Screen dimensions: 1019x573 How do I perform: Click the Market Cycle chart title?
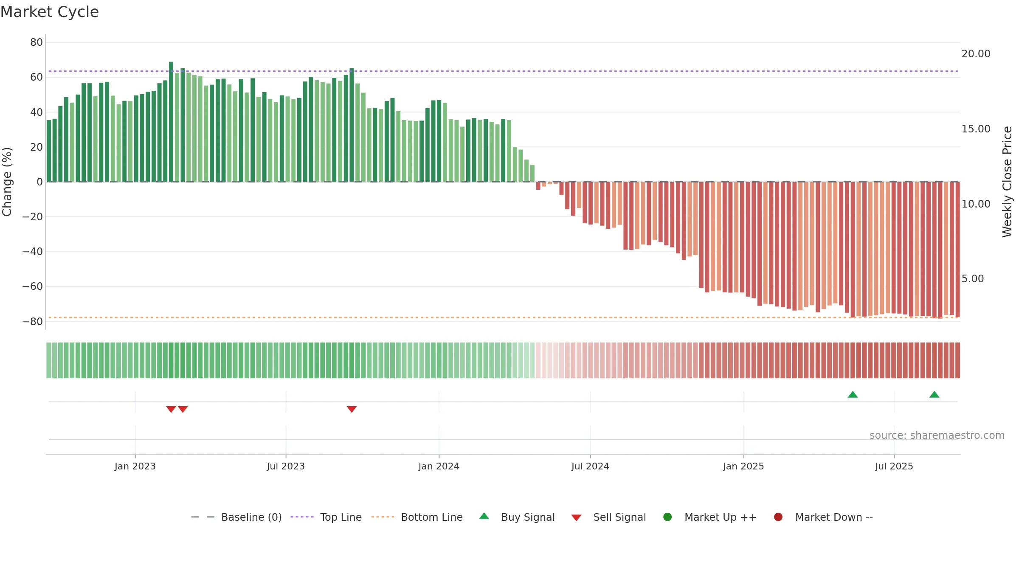pyautogui.click(x=50, y=12)
